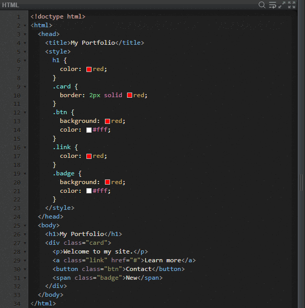This screenshot has height=308, width=305.
Task: Click line number 1 in the gutter
Action: pyautogui.click(x=19, y=17)
